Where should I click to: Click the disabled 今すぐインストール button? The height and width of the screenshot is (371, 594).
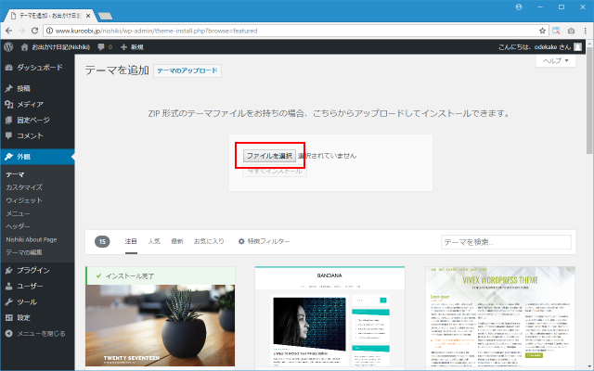(x=275, y=171)
